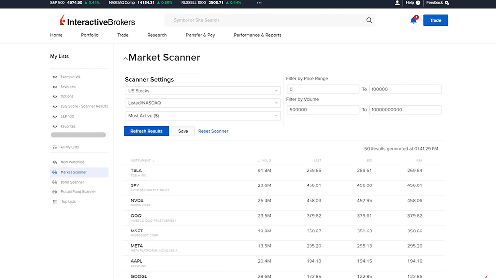Toggle eye icon beside Options list
The width and height of the screenshot is (496, 278).
point(55,97)
